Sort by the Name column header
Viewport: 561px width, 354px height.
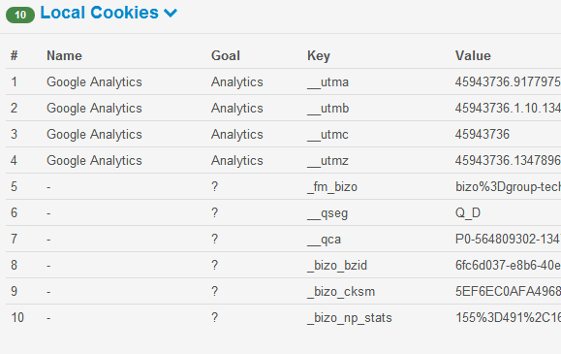coord(64,55)
